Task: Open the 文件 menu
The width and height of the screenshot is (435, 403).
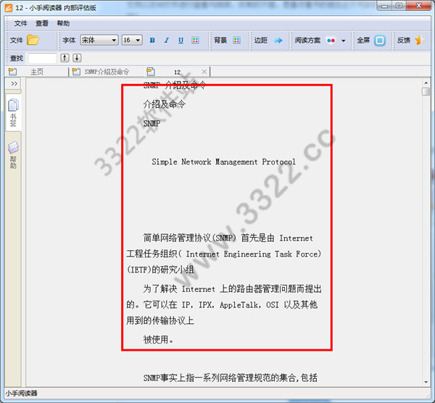Action: click(x=20, y=23)
